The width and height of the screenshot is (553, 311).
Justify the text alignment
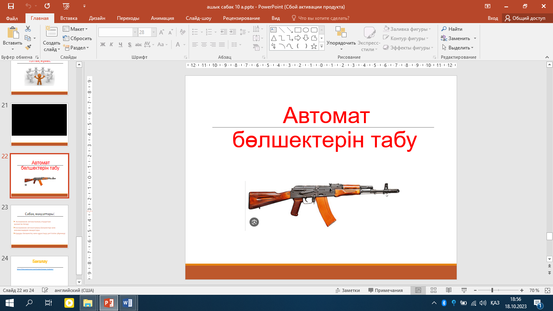[x=222, y=45]
